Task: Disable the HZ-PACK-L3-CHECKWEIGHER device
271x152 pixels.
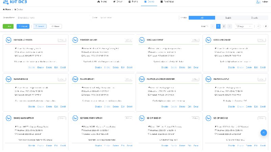Action: tap(165, 106)
